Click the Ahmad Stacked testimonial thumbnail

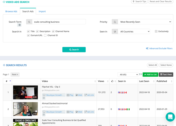coord(26,109)
